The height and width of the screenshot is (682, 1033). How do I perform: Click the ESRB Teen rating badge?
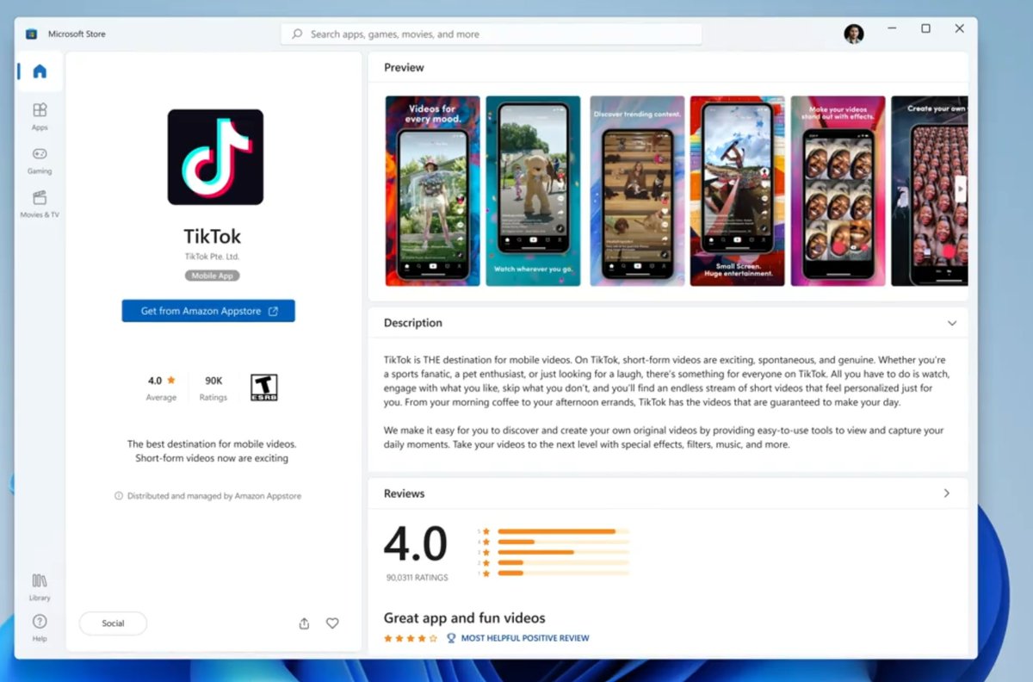[263, 387]
